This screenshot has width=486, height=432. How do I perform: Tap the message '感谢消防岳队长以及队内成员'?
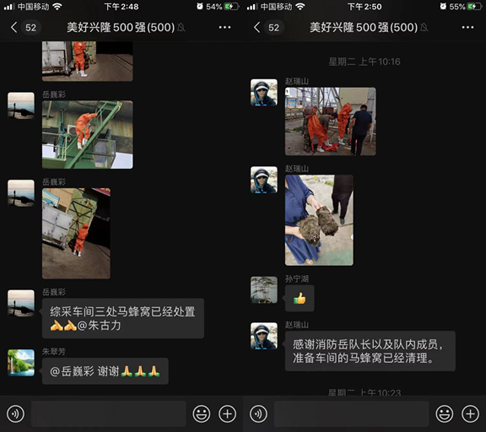[371, 351]
